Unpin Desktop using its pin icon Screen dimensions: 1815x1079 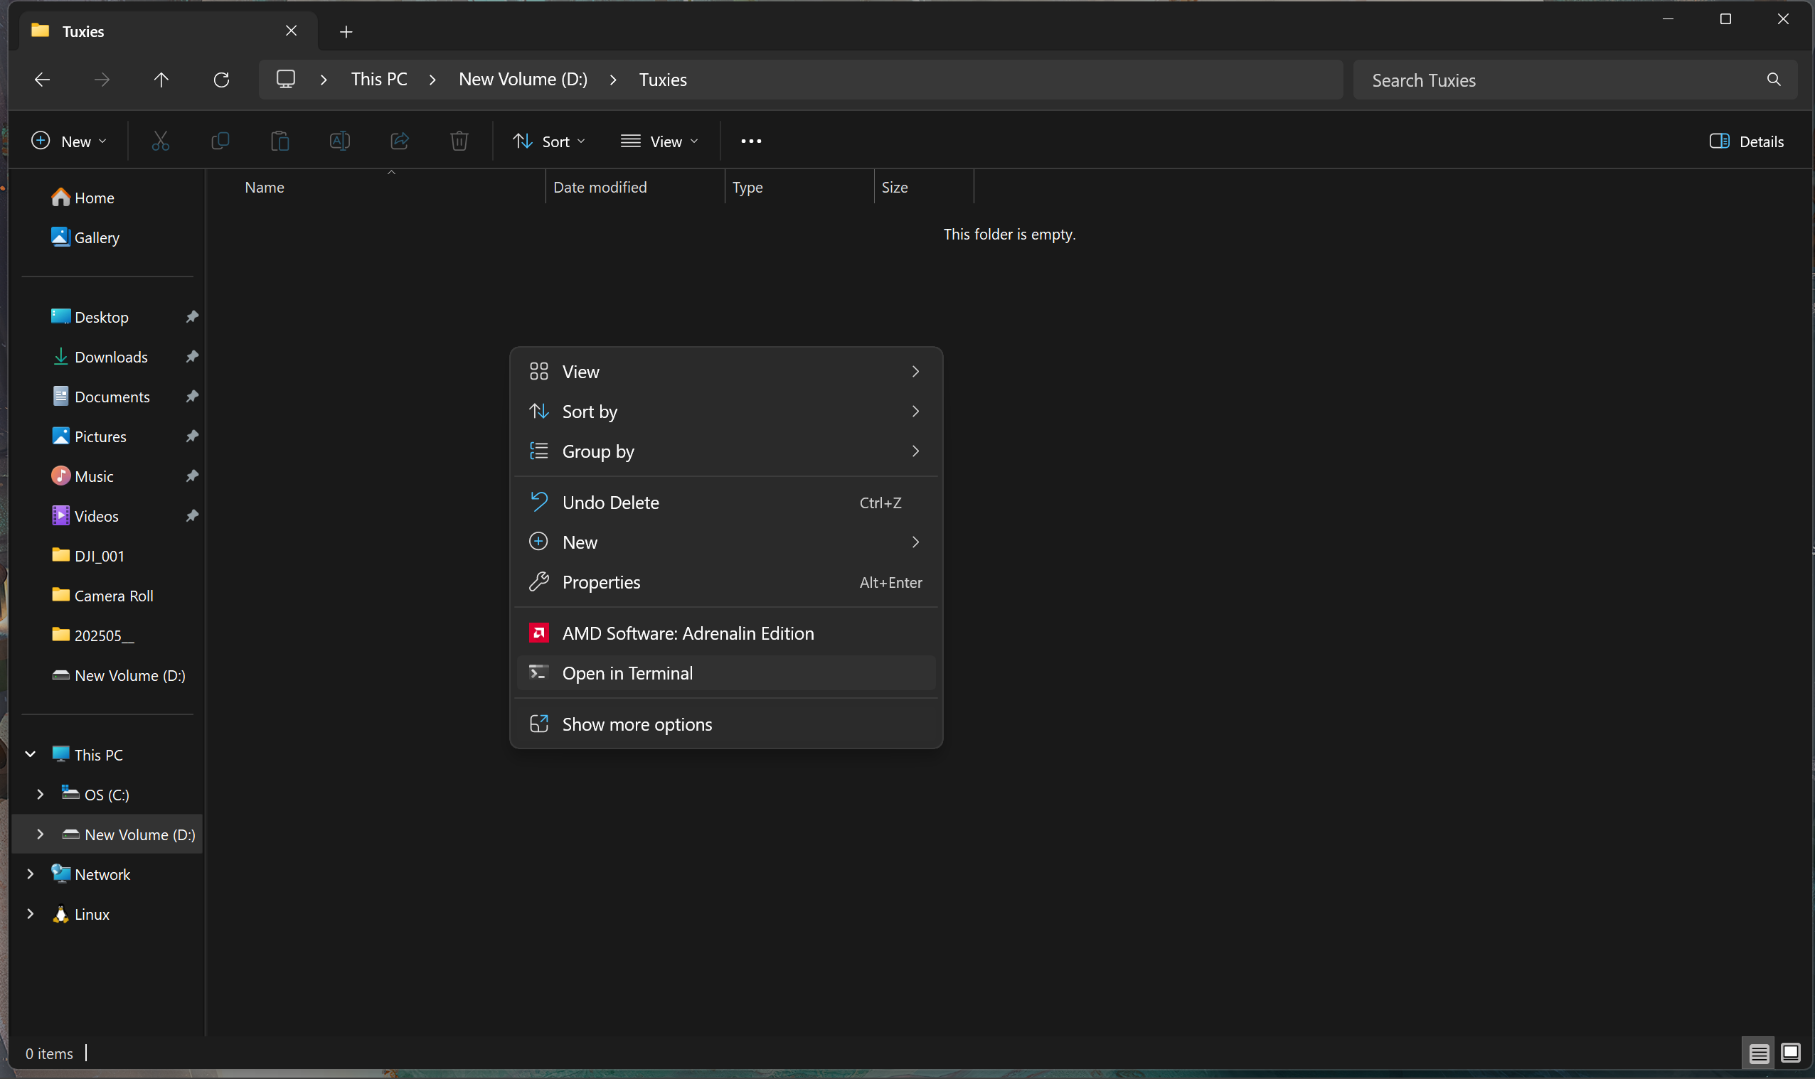click(x=192, y=317)
